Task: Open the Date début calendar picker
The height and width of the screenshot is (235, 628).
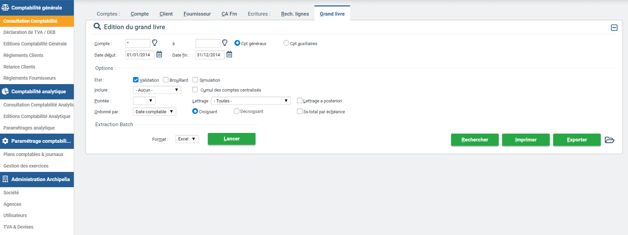Action: (159, 54)
